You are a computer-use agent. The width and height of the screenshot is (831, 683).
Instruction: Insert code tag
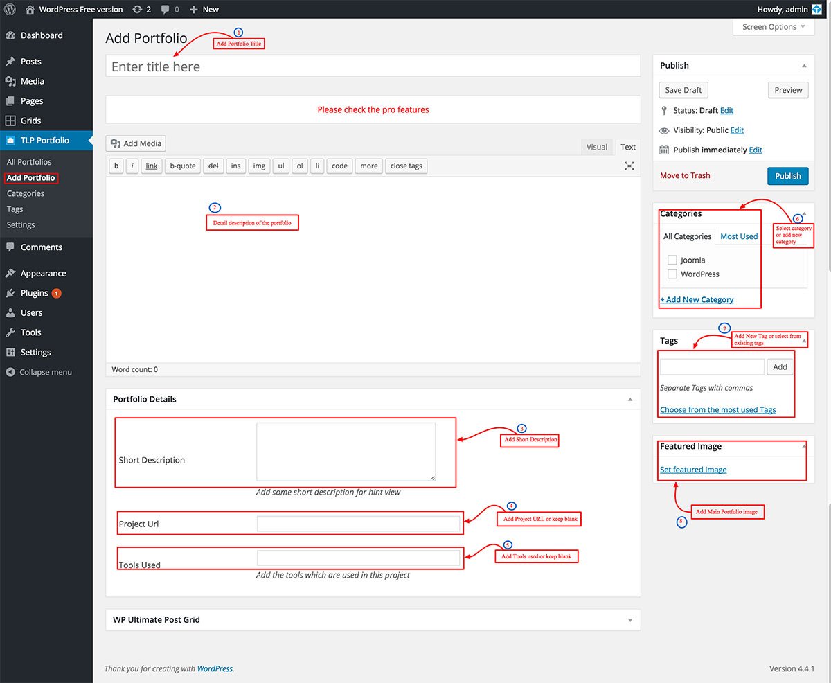click(339, 166)
